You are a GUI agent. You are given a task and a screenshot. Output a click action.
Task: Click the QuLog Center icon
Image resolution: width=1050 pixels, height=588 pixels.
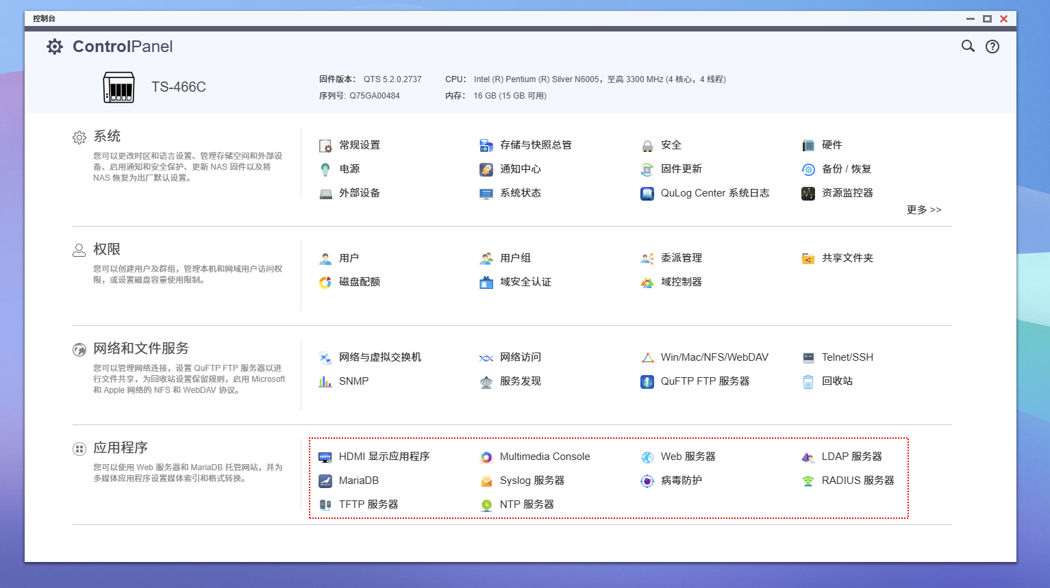(x=647, y=193)
